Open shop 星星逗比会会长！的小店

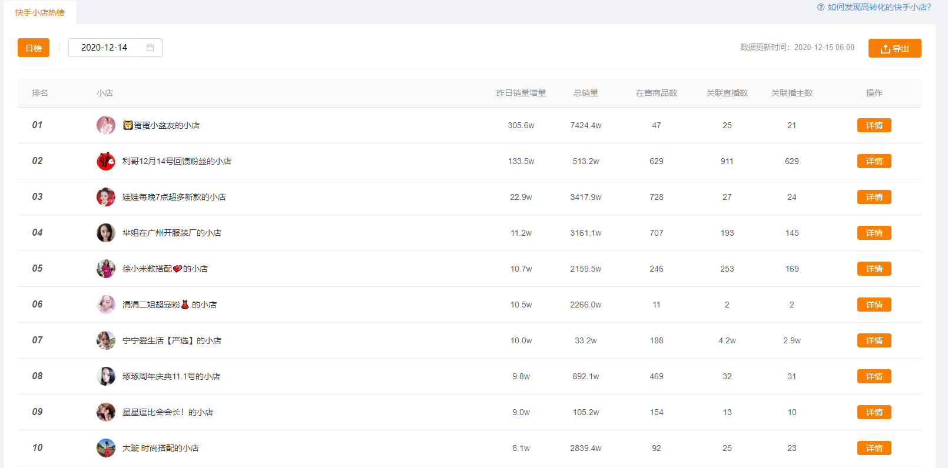(x=168, y=412)
